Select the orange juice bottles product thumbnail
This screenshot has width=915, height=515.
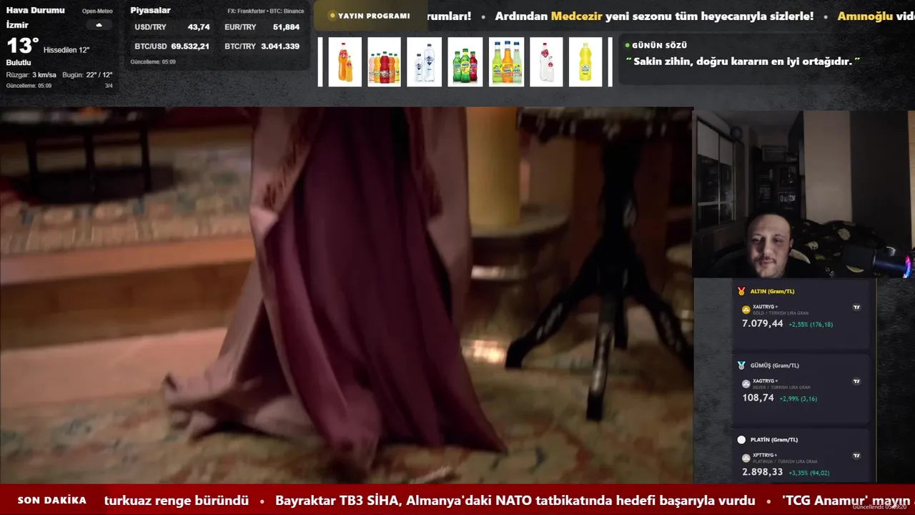click(x=345, y=62)
